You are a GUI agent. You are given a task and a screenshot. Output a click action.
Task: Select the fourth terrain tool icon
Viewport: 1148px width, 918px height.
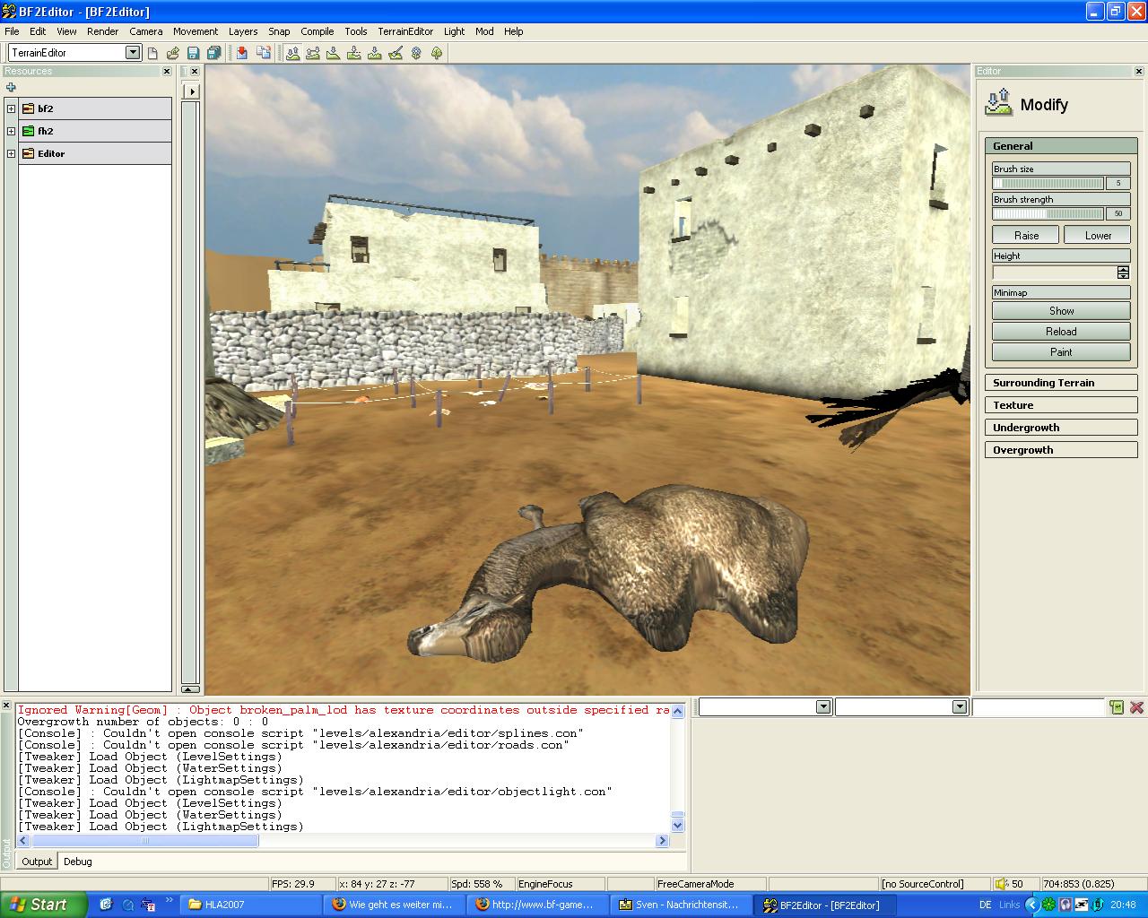coord(354,53)
